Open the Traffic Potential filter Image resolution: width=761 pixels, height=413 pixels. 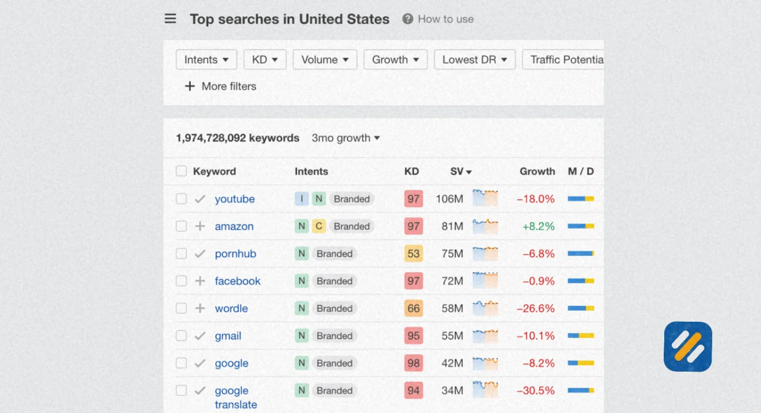click(x=563, y=60)
